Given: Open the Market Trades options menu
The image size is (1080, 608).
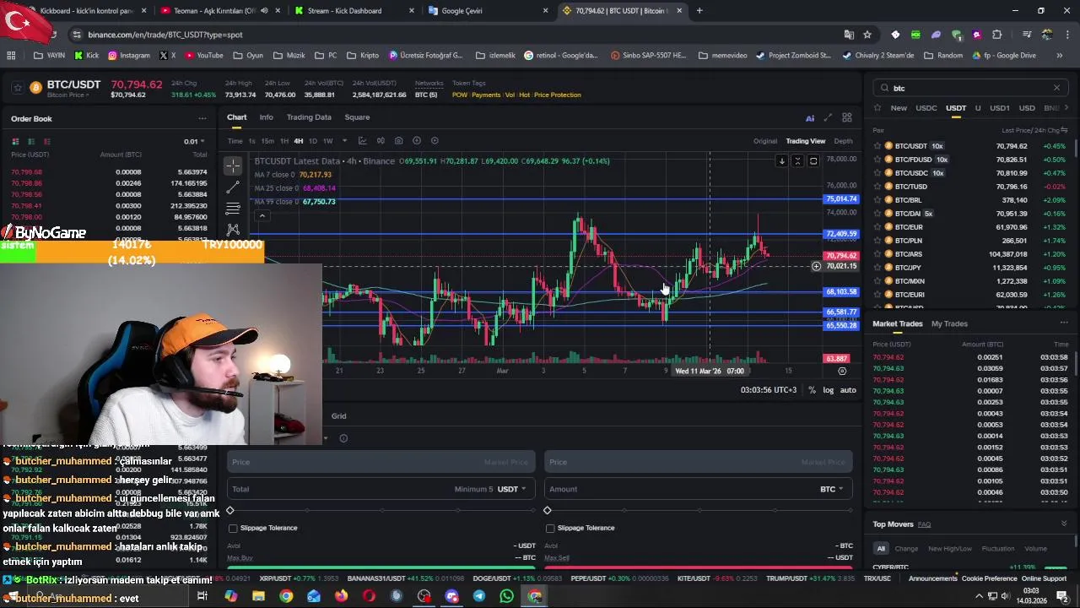Looking at the screenshot, I should [1064, 323].
